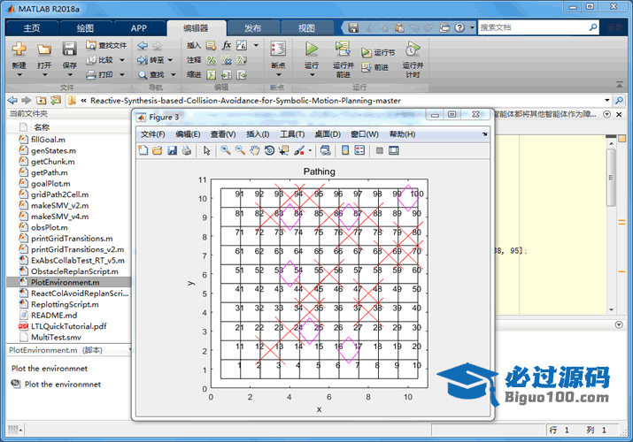
Task: Click the green 运行 (Run) play icon
Action: 312,49
